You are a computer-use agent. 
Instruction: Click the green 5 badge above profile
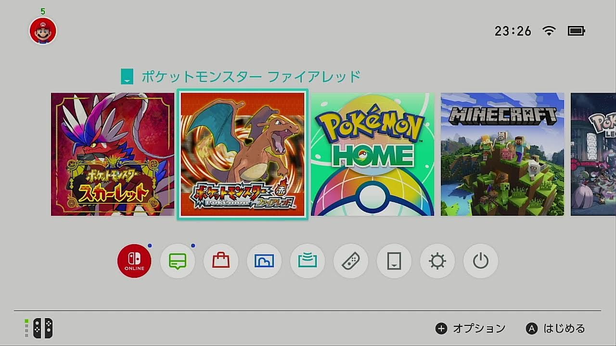[43, 12]
